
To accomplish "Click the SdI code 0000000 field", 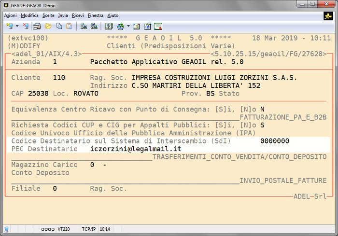I will pos(275,141).
